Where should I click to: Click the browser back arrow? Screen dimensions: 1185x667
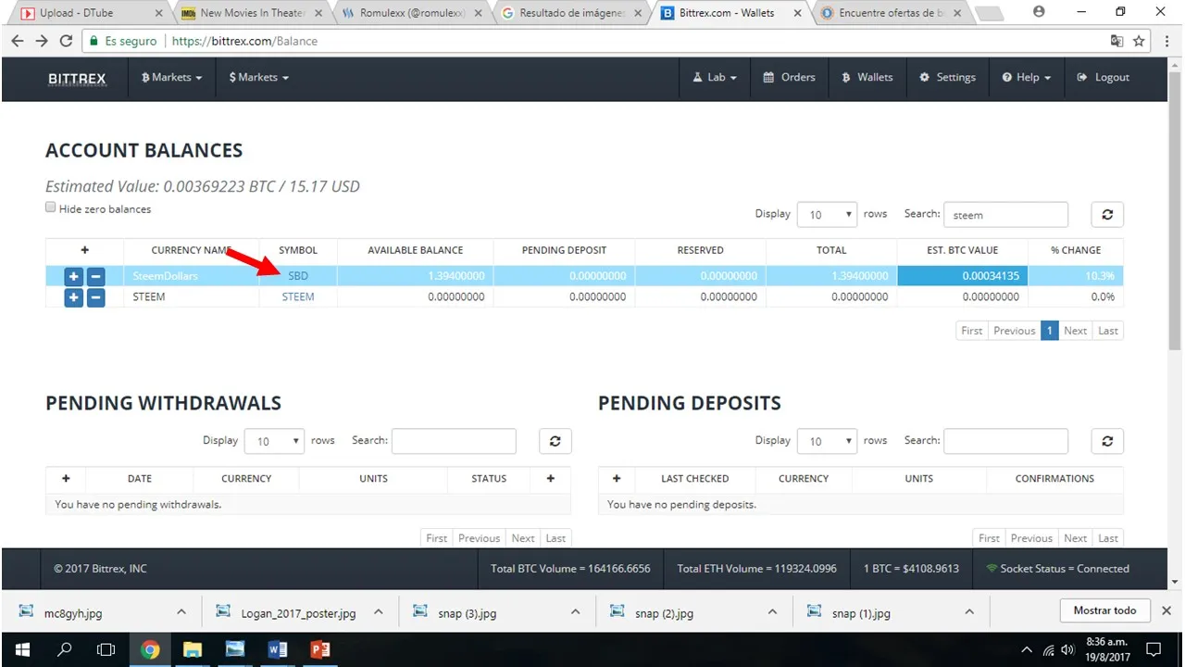[x=18, y=41]
